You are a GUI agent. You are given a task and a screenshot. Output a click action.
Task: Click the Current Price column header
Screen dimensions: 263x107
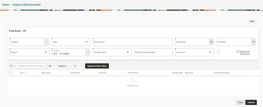point(133,73)
